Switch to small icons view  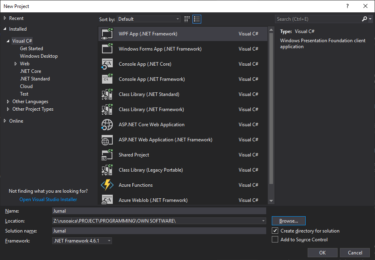[x=187, y=19]
